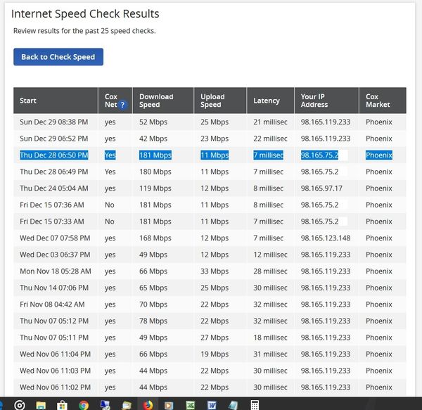Switch to Firefox in the taskbar
This screenshot has height=410, width=422.
tap(148, 405)
